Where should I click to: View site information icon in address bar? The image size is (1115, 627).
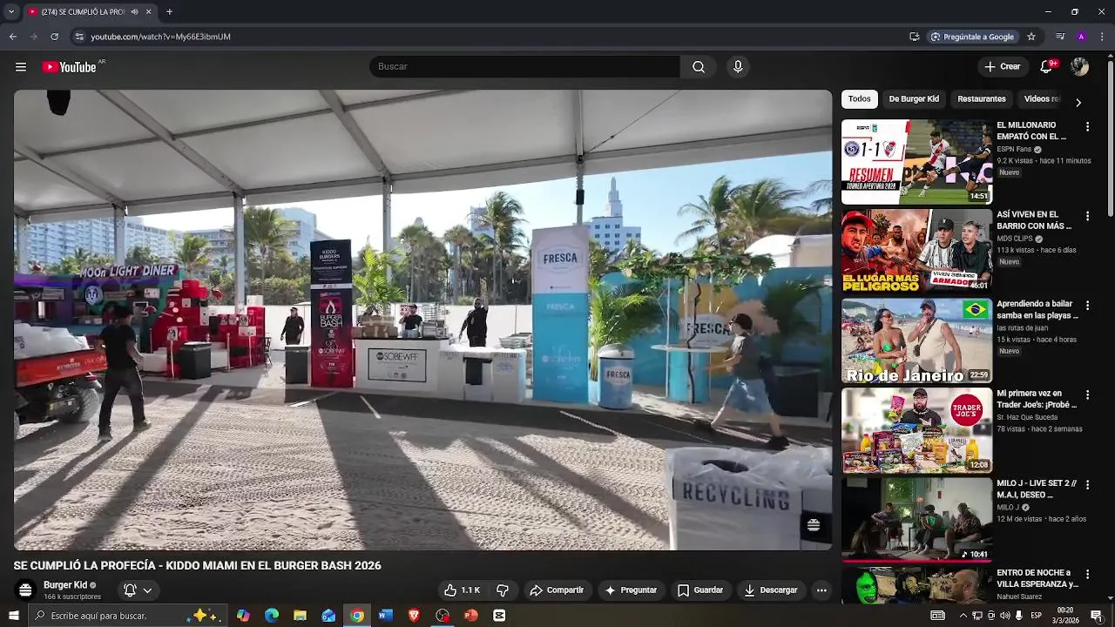[x=79, y=37]
